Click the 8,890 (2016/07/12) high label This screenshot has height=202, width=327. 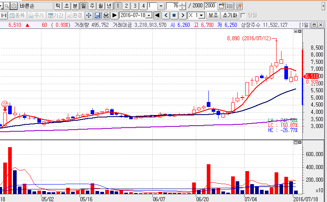pyautogui.click(x=249, y=38)
